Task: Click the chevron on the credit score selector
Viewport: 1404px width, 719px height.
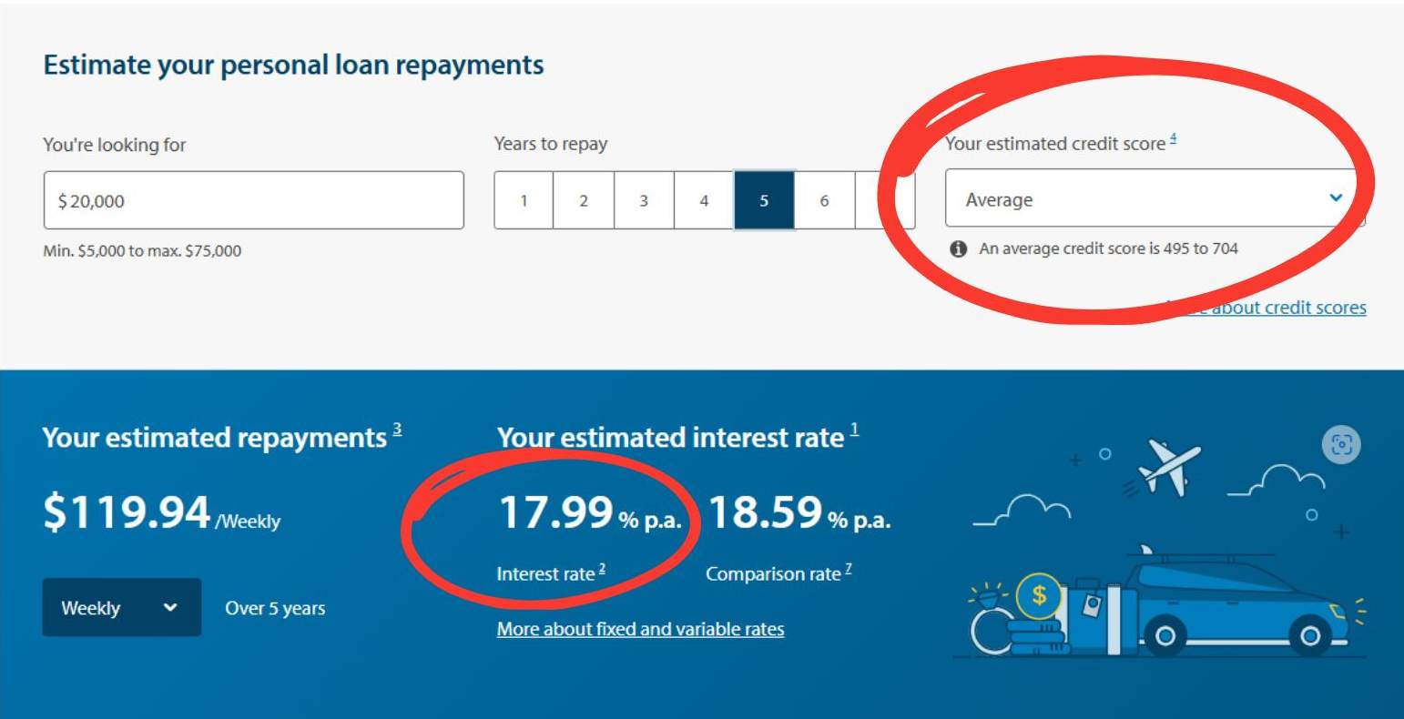Action: 1338,198
